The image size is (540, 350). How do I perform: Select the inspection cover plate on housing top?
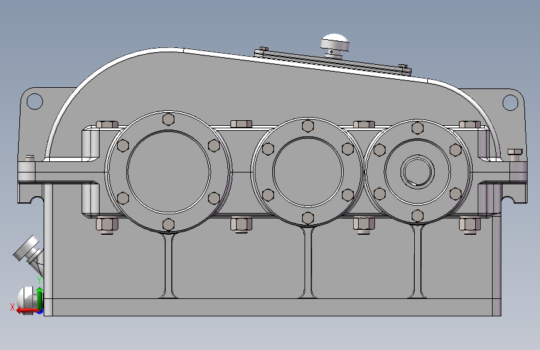click(333, 62)
